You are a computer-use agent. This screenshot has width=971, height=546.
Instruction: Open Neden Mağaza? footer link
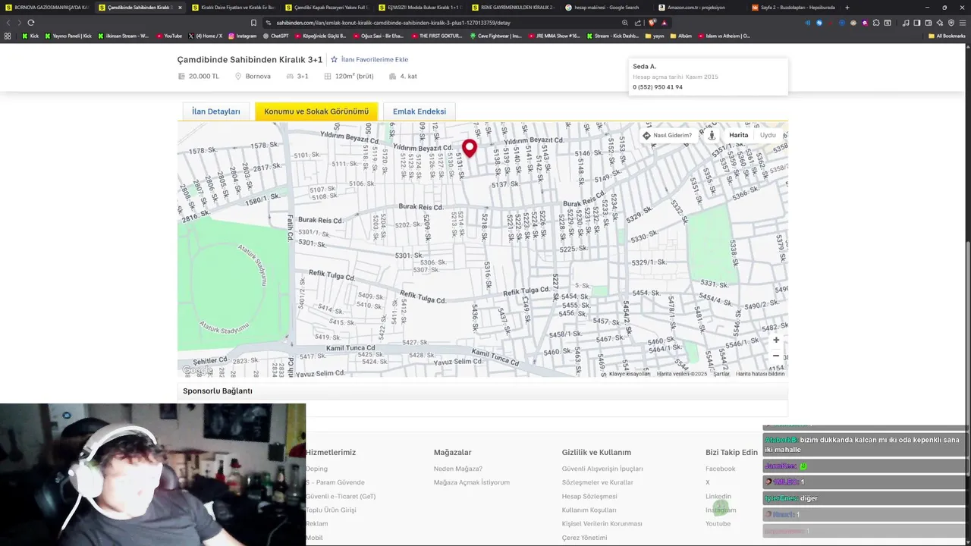457,469
